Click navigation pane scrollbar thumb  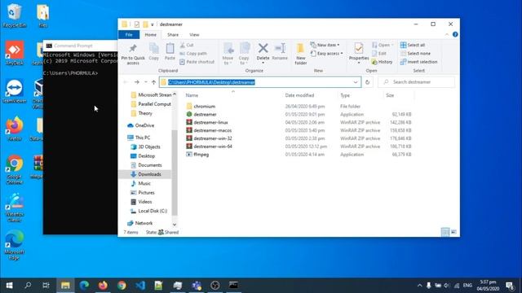(175, 173)
